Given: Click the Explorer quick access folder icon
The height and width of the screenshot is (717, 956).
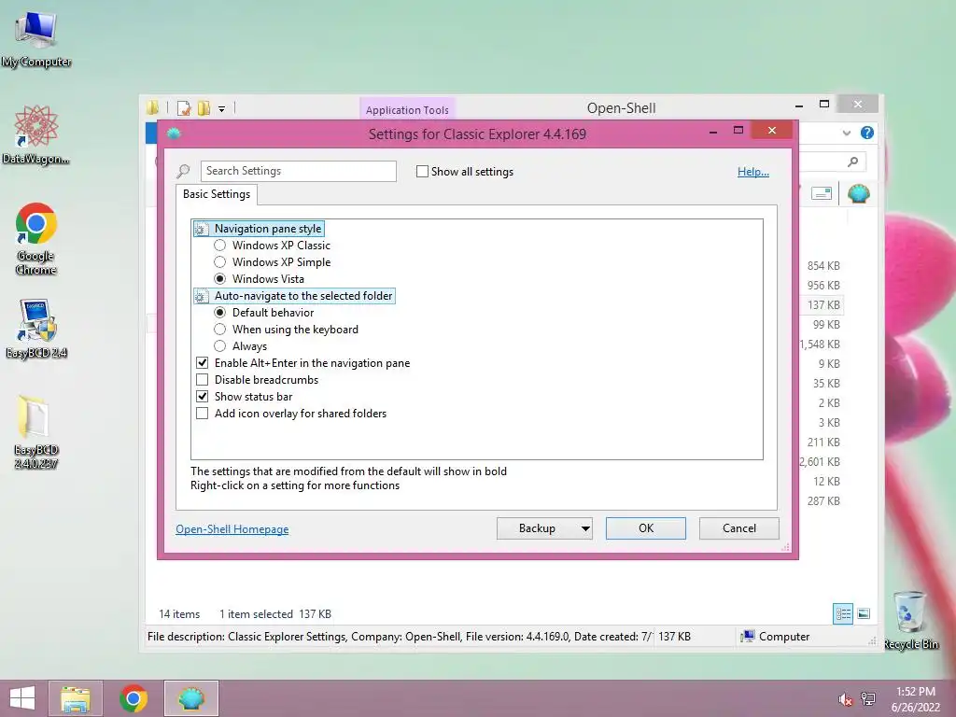Looking at the screenshot, I should [x=153, y=108].
